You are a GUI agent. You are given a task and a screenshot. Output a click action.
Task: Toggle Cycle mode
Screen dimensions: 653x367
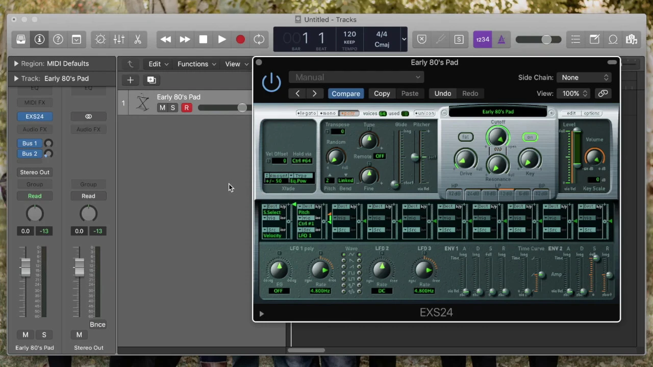(x=259, y=39)
